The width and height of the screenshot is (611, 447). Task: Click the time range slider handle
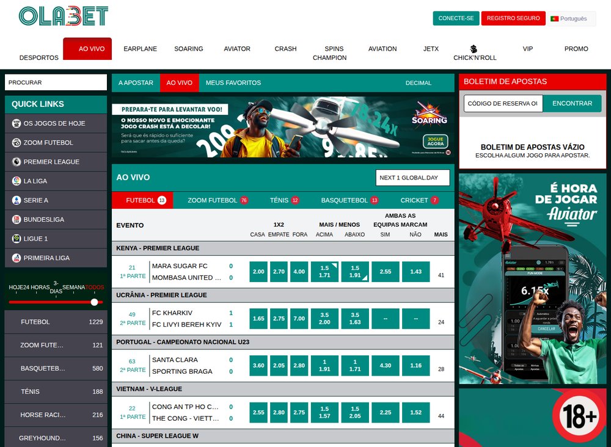[x=94, y=302]
